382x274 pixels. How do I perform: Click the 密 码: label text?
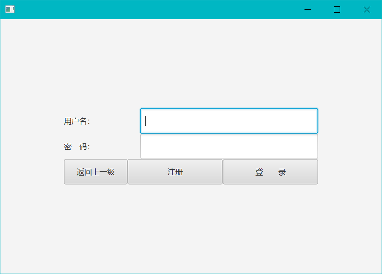[x=77, y=147]
